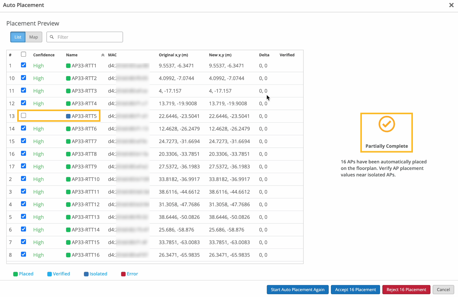Viewport: 458px width, 297px height.
Task: Check the unchecked box for AP33-RTT5
Action: coord(23,116)
